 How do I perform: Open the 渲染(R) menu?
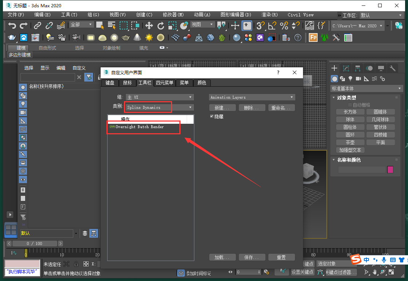269,15
